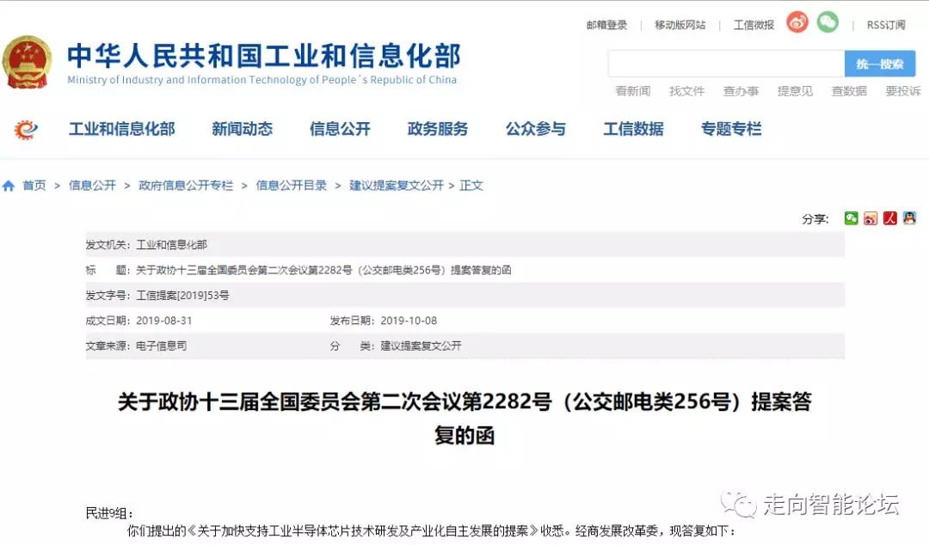Click the orange swirl logo beside navigation
Image resolution: width=929 pixels, height=545 pixels.
pyautogui.click(x=27, y=130)
